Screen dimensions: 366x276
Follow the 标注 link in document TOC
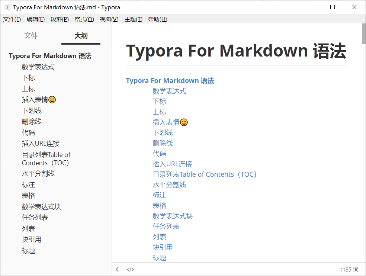(x=160, y=195)
